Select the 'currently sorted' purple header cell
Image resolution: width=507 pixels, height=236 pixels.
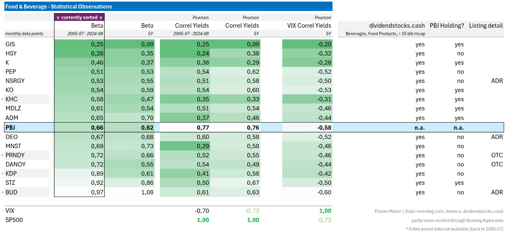tap(79, 17)
